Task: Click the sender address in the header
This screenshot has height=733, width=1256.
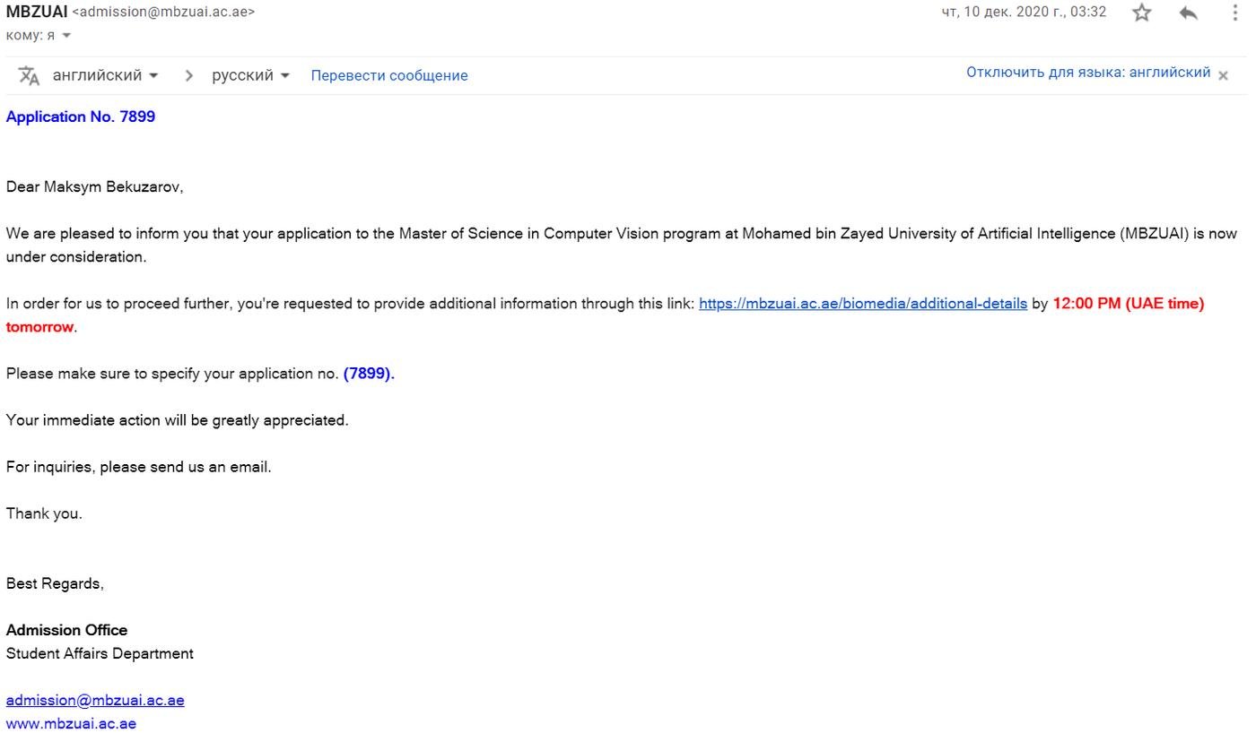Action: click(162, 13)
